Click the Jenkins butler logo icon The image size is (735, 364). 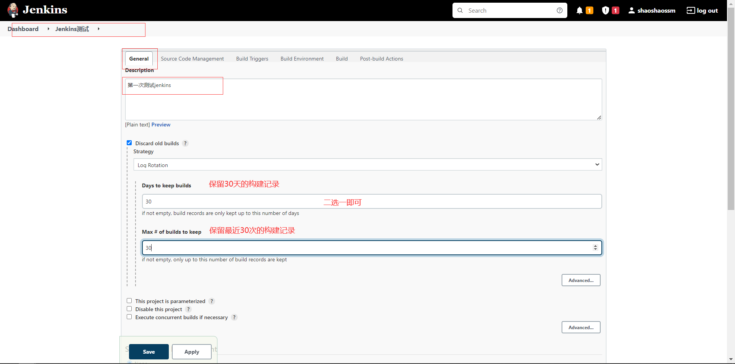(13, 10)
